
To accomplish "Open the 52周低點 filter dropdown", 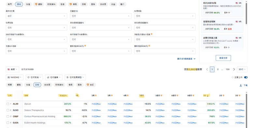I will pyautogui.click(x=36, y=28).
